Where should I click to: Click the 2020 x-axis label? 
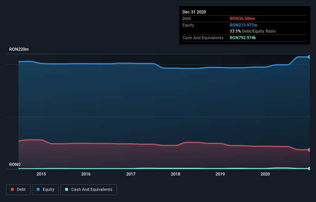click(265, 174)
